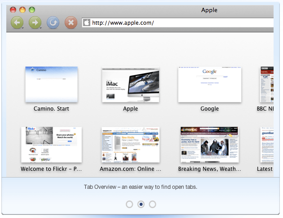Click the Apple site favicon in URL bar
283x218 pixels.
pos(86,23)
